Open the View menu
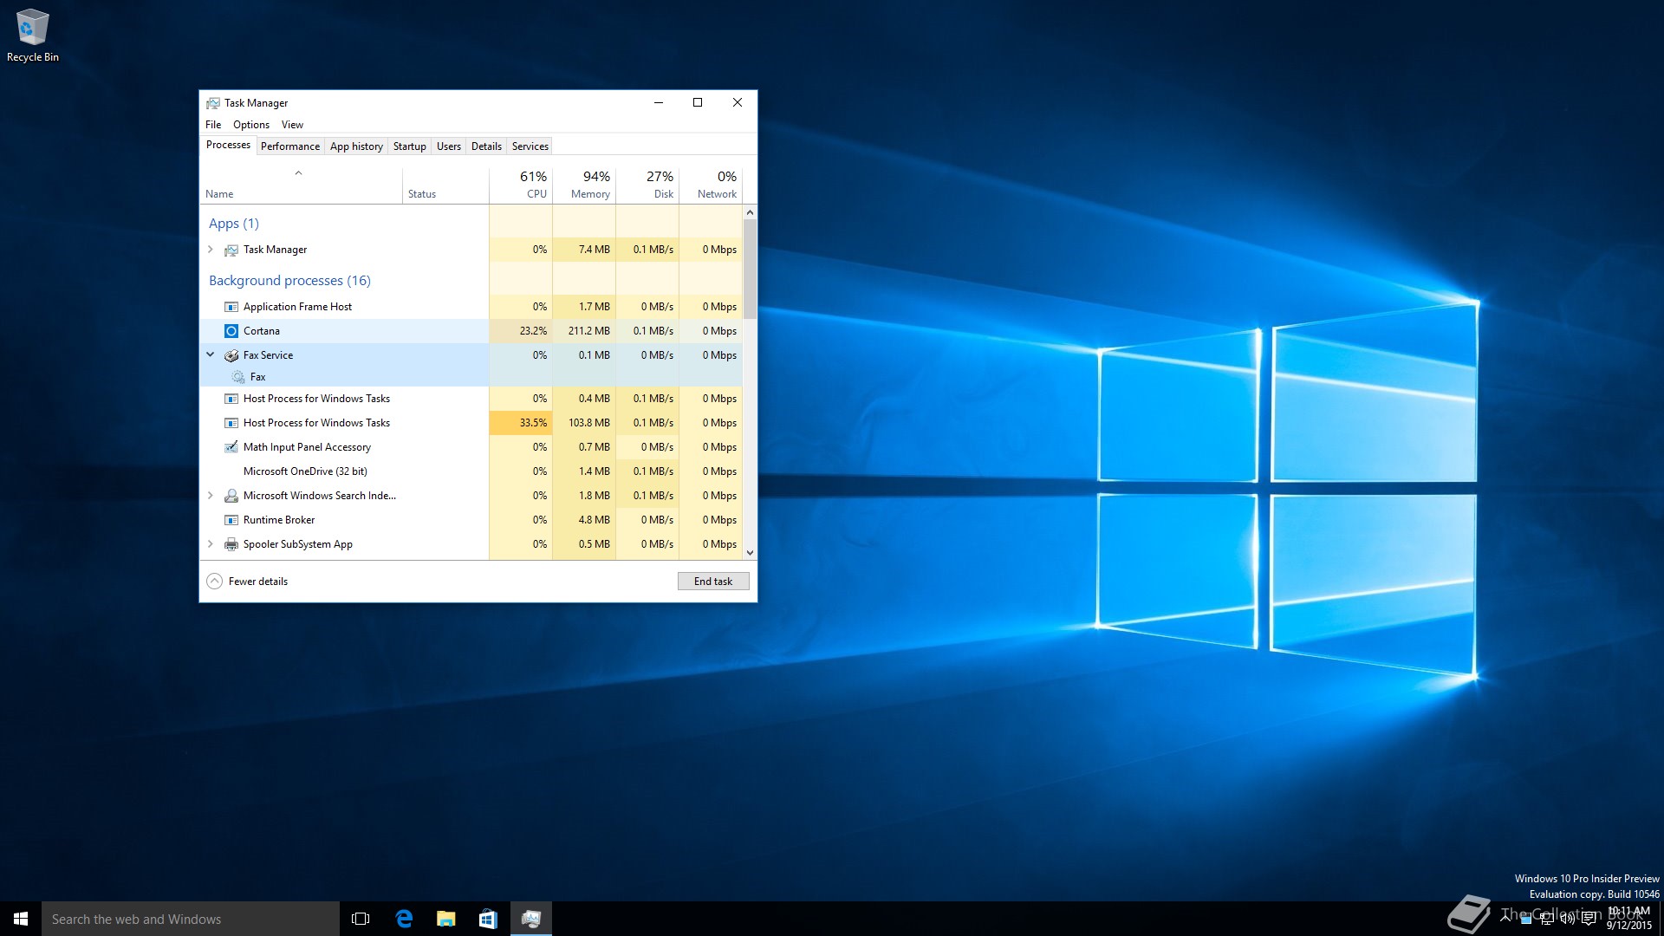 292,125
